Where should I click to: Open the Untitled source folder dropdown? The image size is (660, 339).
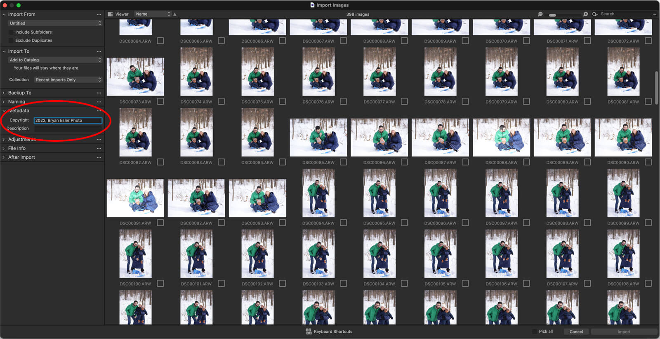[55, 23]
